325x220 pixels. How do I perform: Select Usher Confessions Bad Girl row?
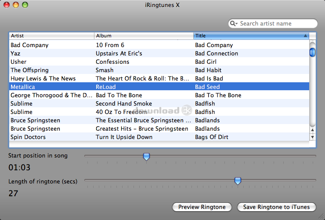(x=159, y=62)
